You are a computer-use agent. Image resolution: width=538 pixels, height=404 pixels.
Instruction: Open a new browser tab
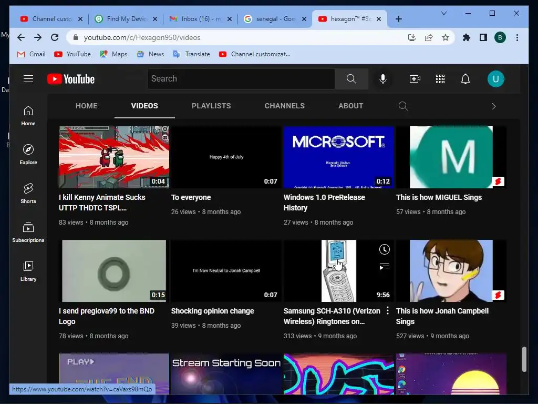pyautogui.click(x=398, y=19)
